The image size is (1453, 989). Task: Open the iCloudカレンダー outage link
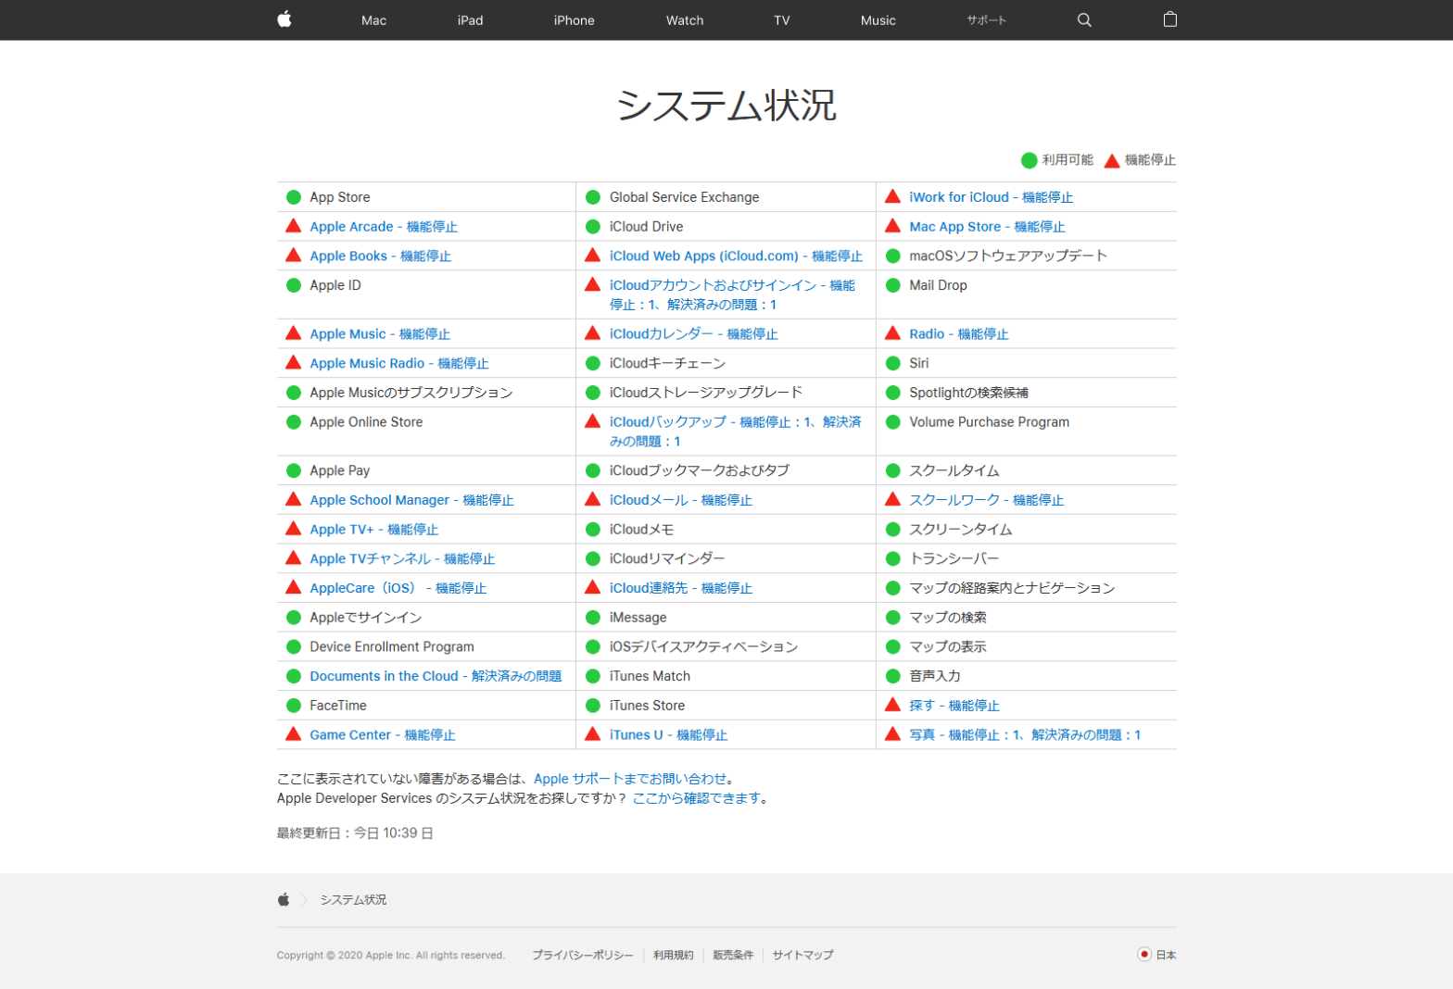click(x=694, y=334)
